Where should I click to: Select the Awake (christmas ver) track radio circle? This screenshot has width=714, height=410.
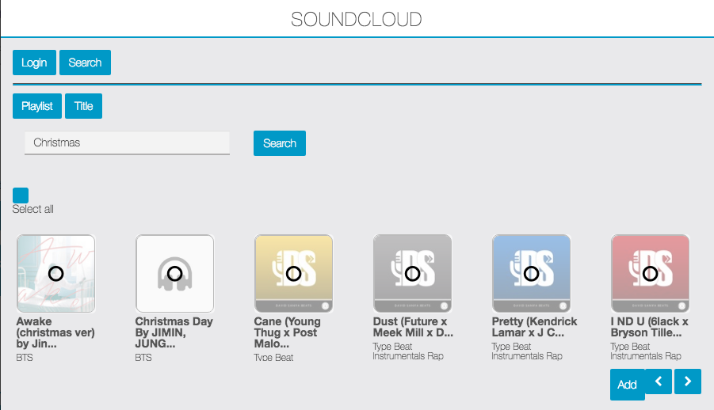pos(56,274)
